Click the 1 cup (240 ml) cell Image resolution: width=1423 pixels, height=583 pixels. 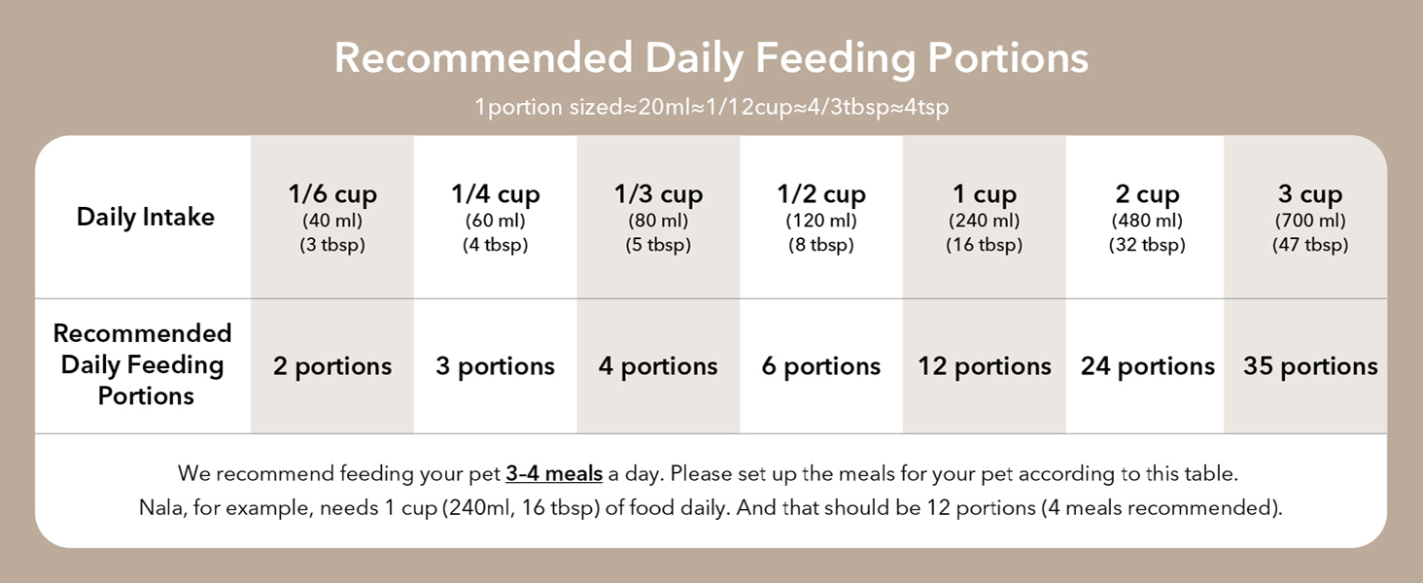984,218
